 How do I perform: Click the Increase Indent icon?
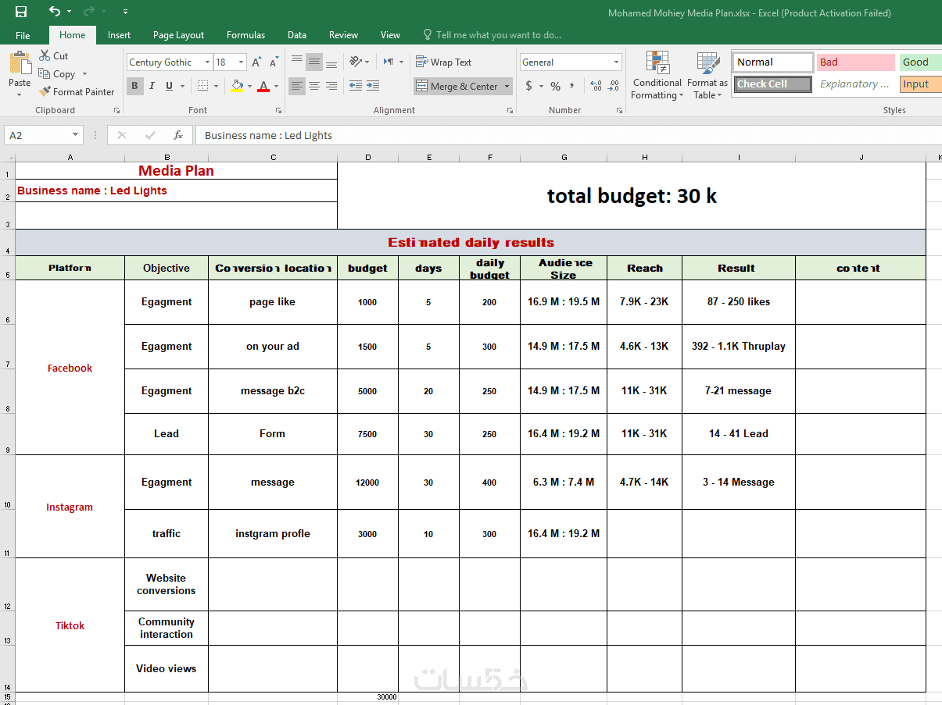(x=373, y=86)
